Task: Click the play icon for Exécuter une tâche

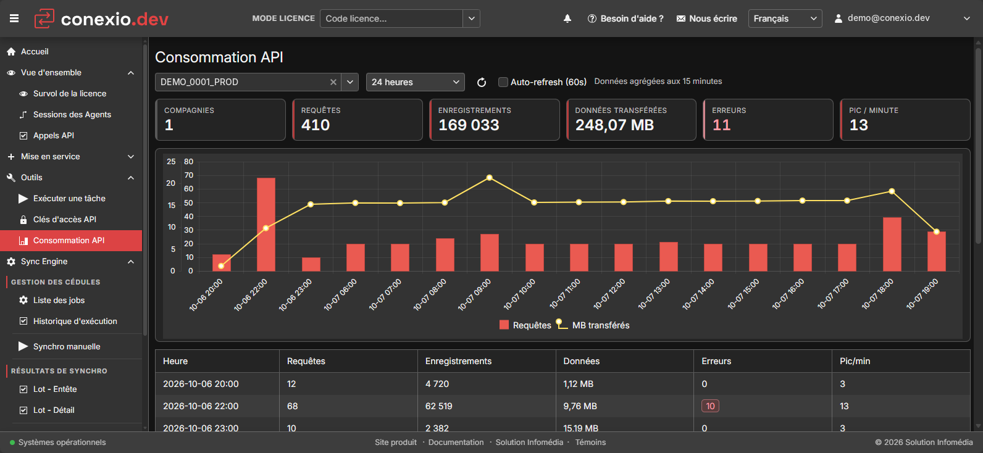Action: point(23,199)
